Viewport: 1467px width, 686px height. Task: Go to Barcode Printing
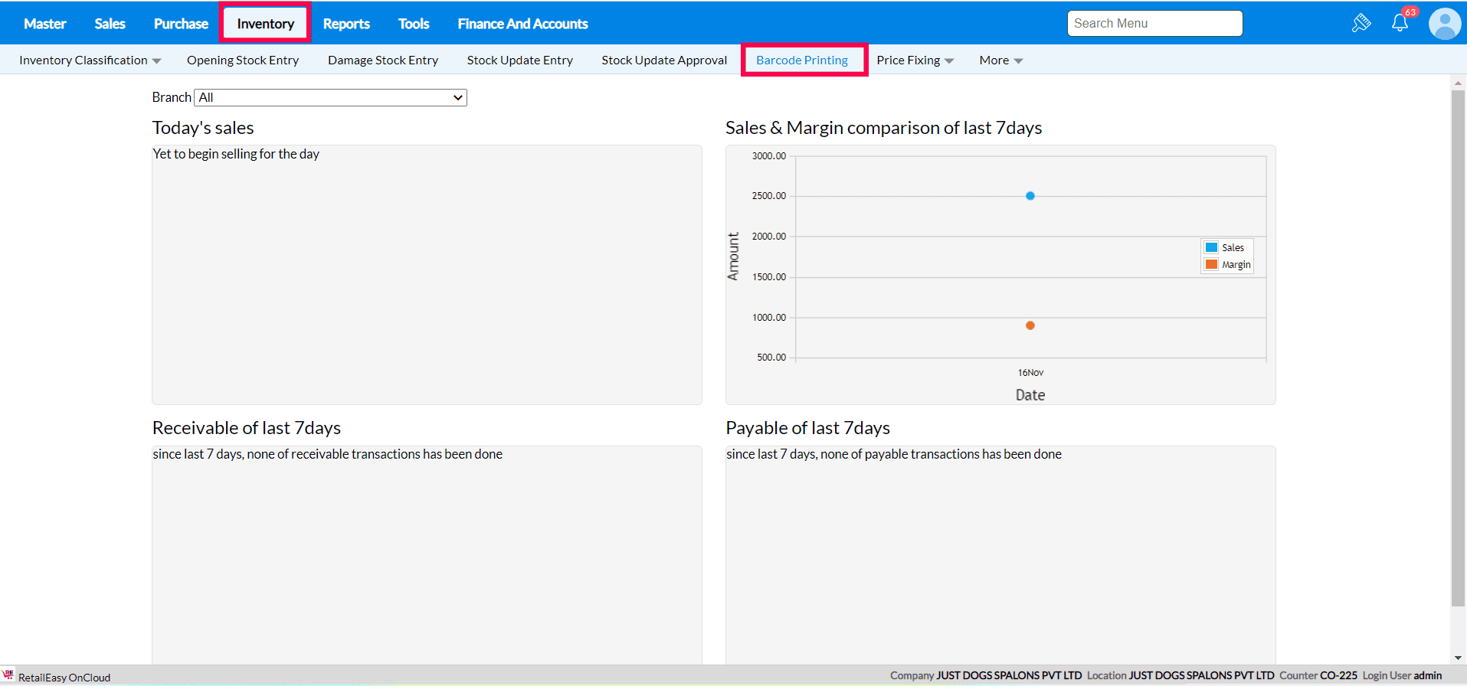tap(802, 60)
